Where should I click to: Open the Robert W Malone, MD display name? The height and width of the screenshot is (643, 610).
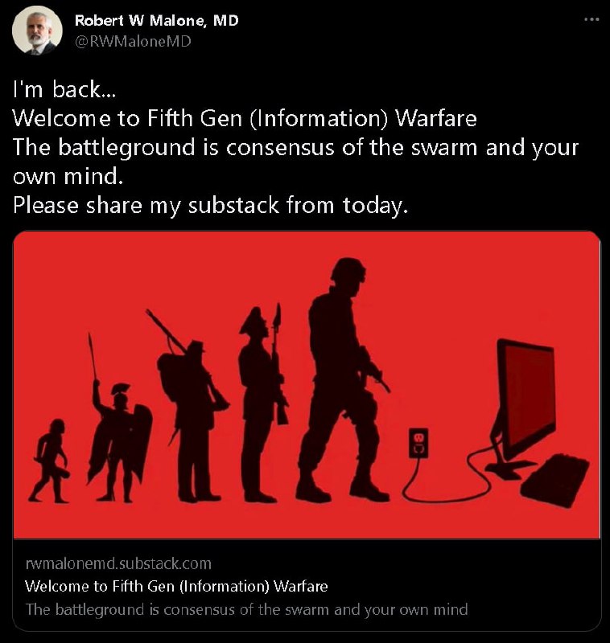[156, 21]
